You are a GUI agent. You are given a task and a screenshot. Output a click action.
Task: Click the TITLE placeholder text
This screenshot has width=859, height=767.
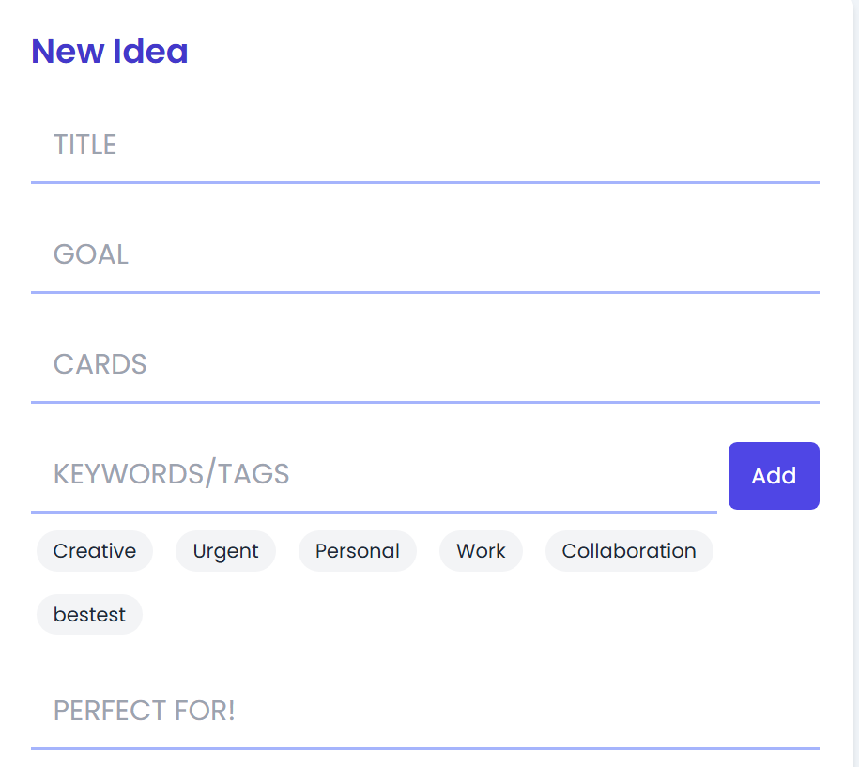click(x=84, y=145)
